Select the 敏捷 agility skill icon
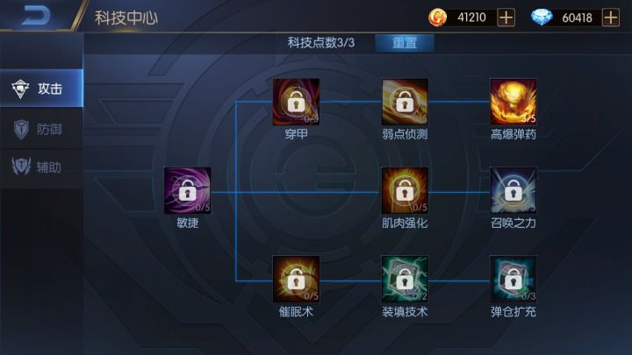The width and height of the screenshot is (632, 355). coord(188,190)
